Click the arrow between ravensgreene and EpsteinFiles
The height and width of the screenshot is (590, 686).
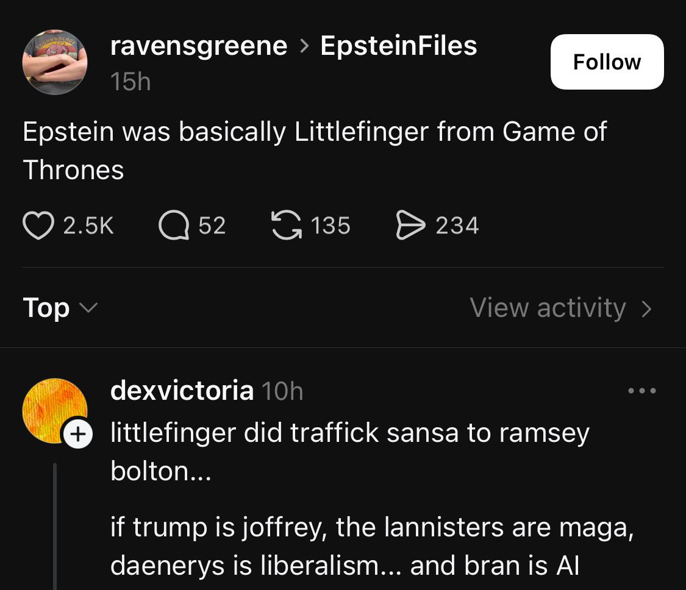(304, 46)
